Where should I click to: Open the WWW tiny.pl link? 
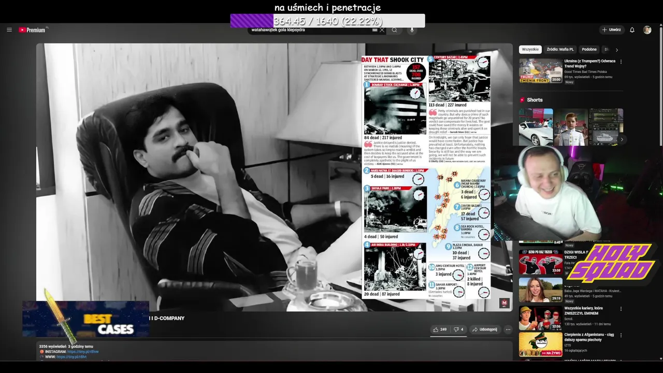click(x=71, y=357)
